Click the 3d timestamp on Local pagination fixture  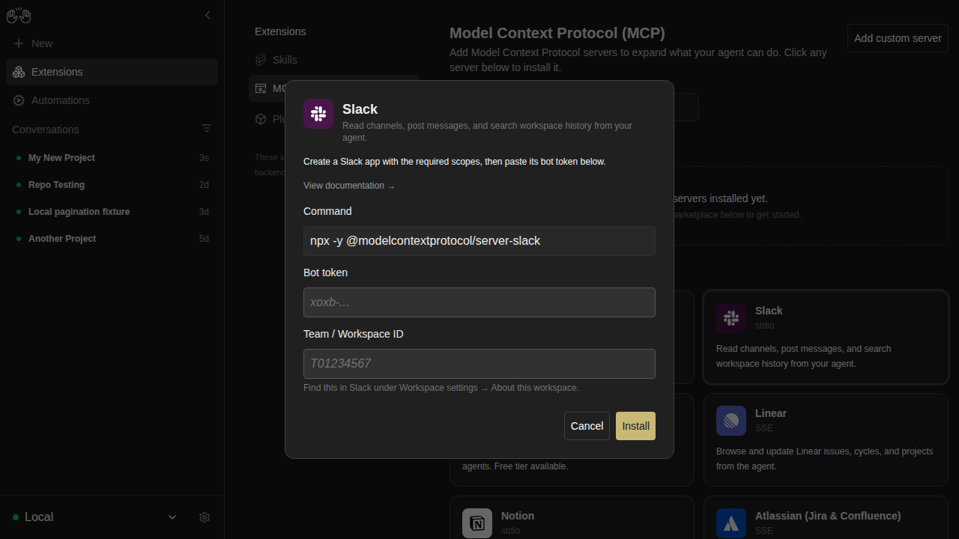click(204, 212)
